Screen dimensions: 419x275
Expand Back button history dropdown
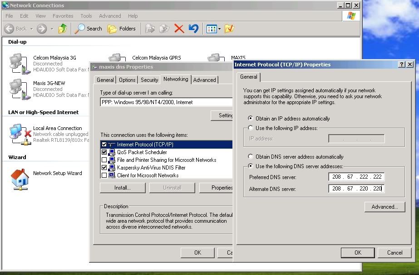(x=31, y=29)
